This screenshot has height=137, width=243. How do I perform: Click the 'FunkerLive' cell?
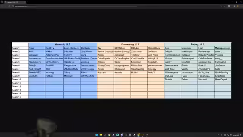[x=223, y=62]
